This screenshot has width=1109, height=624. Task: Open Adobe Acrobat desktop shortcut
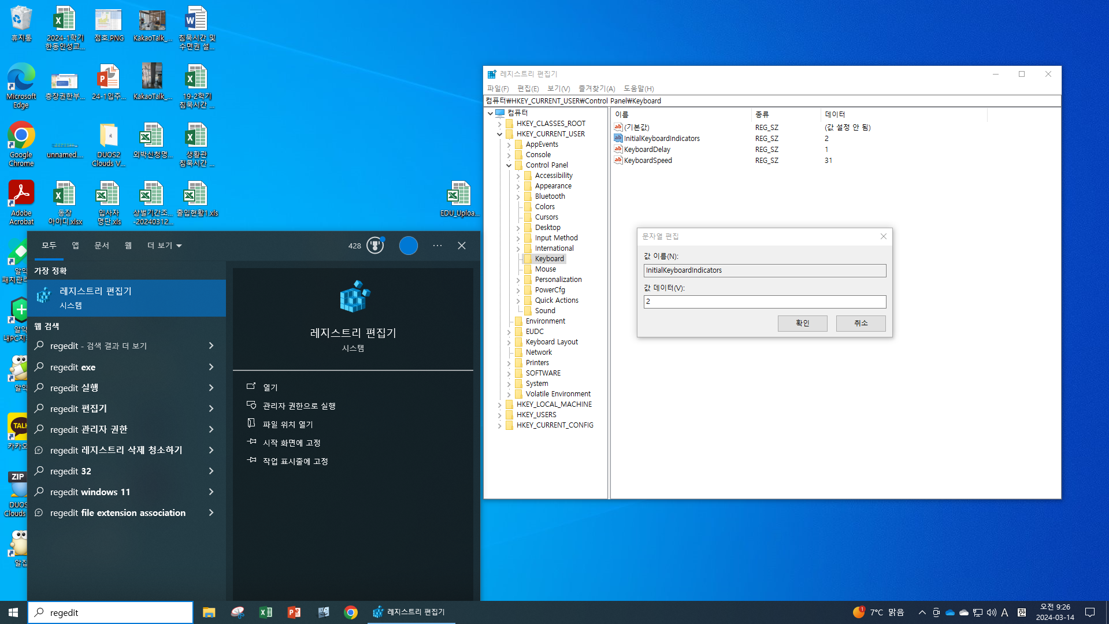click(21, 202)
